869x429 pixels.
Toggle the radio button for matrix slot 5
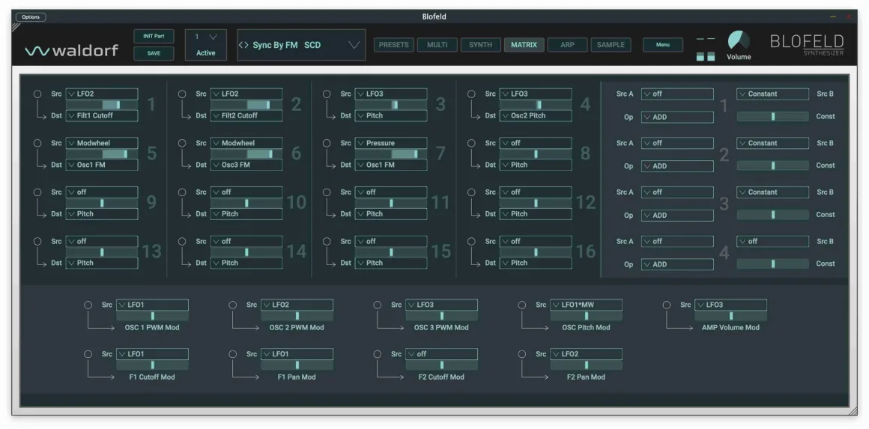(37, 143)
